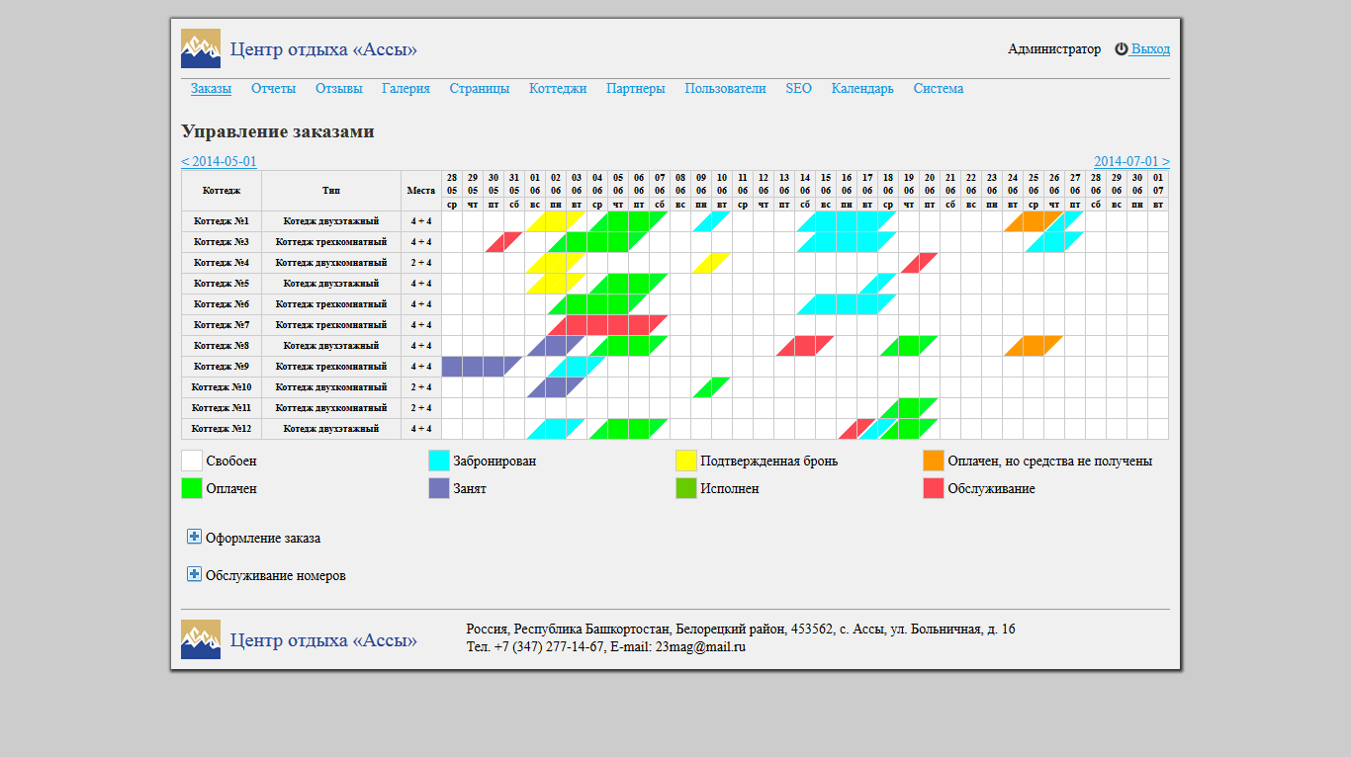1351x757 pixels.
Task: Click the power icon beside Выход
Action: 1121,48
